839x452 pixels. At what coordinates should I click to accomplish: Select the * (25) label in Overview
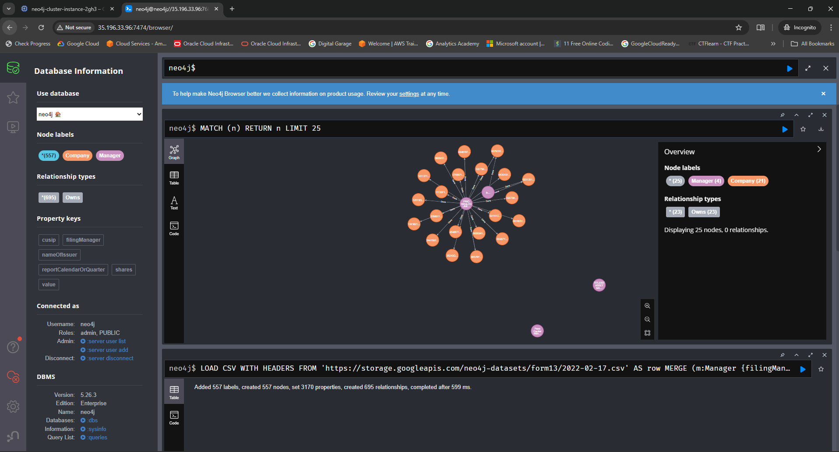pos(675,181)
